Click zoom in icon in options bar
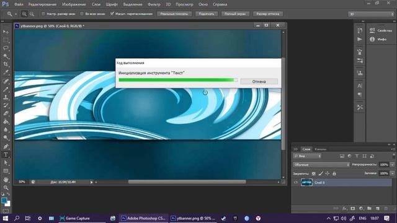The width and height of the screenshot is (397, 223). click(x=24, y=14)
